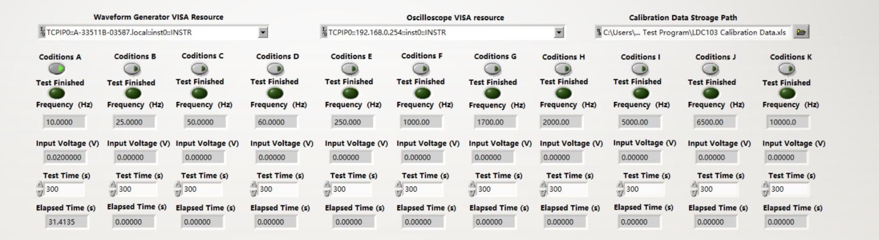
Task: Click the VISA I/O icon in Waveform Generator field
Action: pos(42,32)
